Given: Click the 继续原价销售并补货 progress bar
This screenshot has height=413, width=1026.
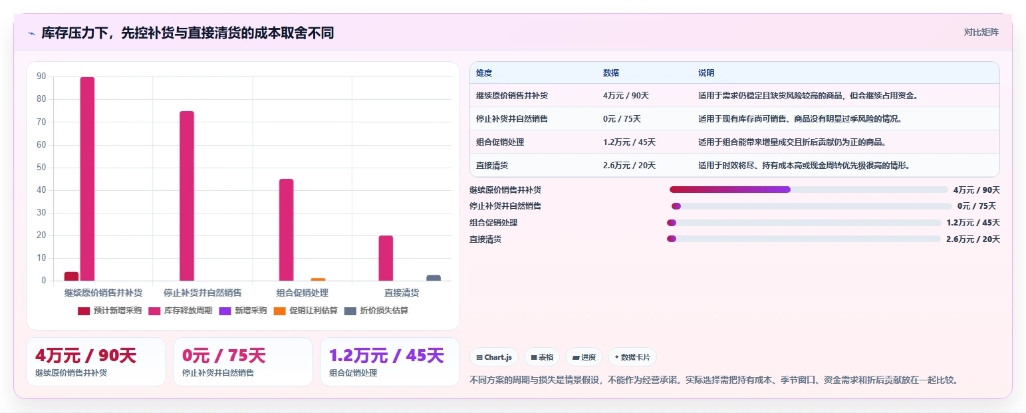Looking at the screenshot, I should tap(809, 190).
